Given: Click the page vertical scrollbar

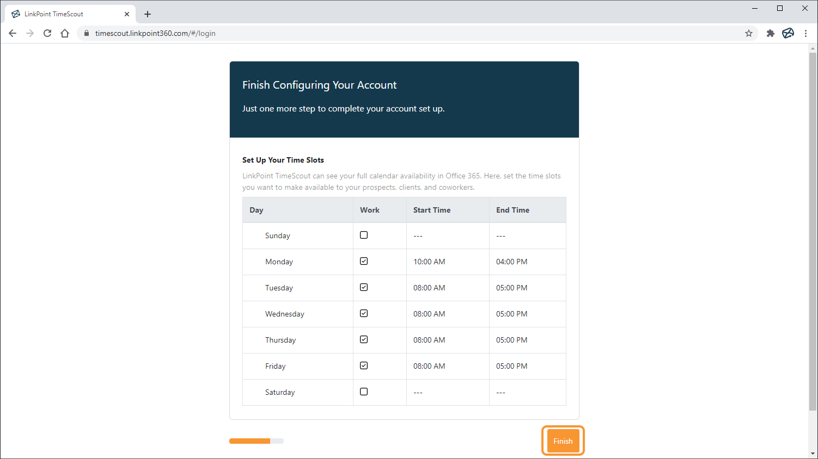Looking at the screenshot, I should pyautogui.click(x=813, y=231).
